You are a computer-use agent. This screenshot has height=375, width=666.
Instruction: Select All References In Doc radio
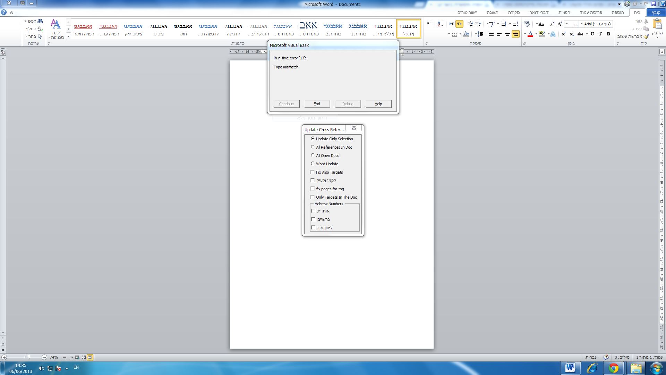click(x=313, y=147)
